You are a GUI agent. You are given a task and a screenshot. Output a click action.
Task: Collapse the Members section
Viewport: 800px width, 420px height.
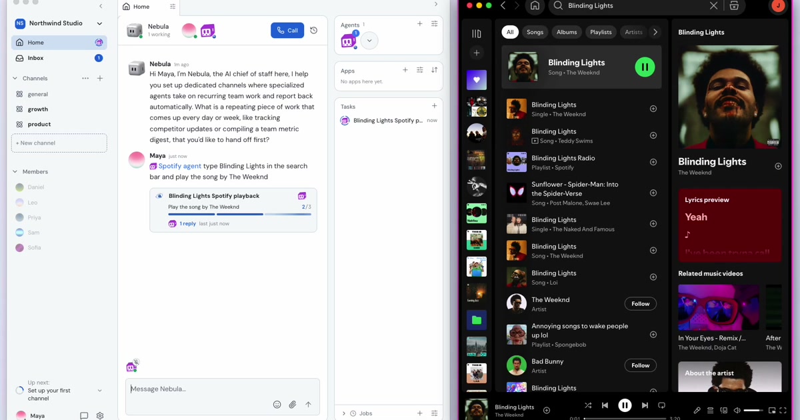(15, 171)
